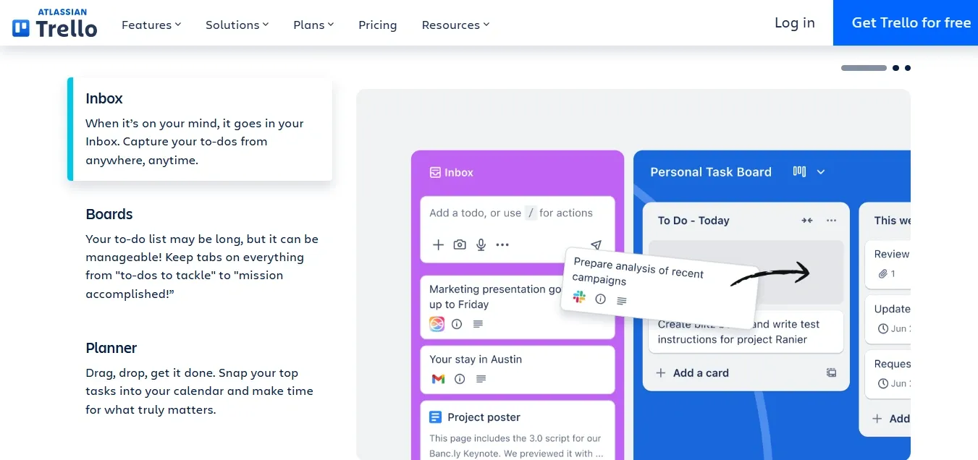This screenshot has height=460, width=978.
Task: Select Pricing in the navigation bar
Action: click(x=377, y=24)
